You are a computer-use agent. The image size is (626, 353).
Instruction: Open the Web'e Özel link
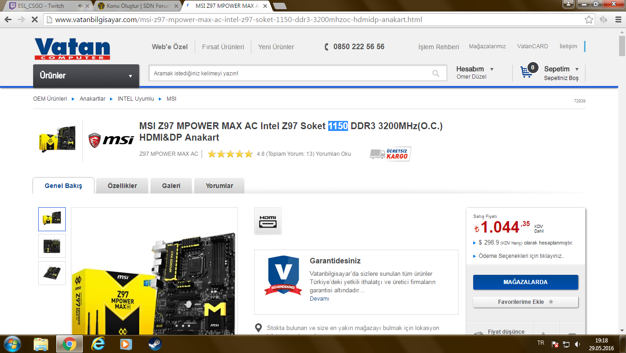click(170, 47)
